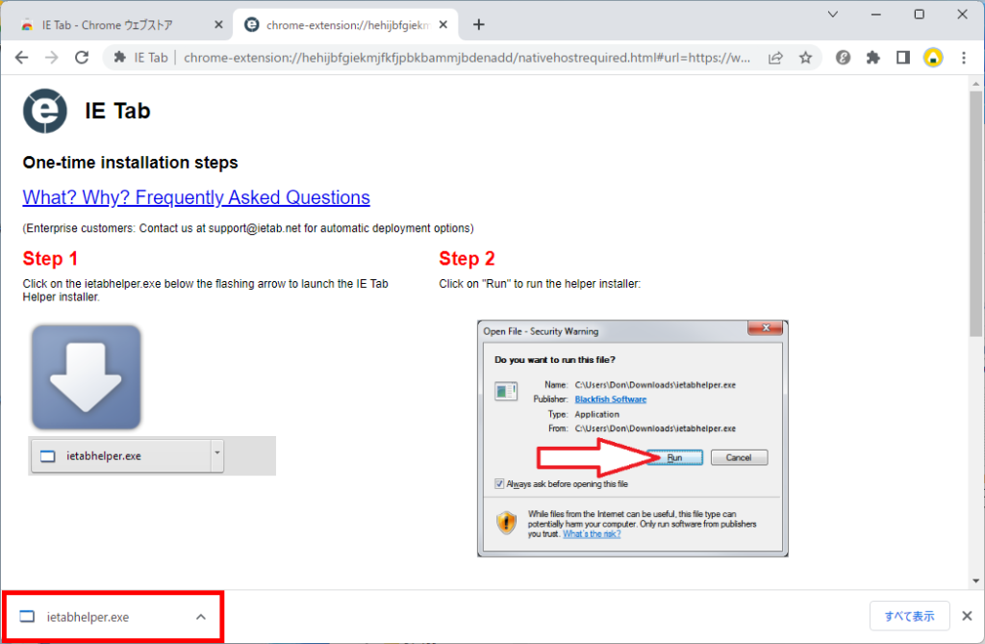985x644 pixels.
Task: Share the page via the share icon
Action: (775, 58)
